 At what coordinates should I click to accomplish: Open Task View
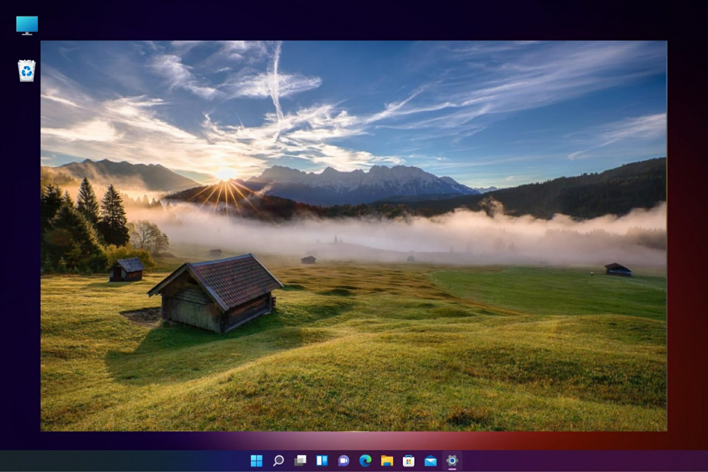[301, 461]
